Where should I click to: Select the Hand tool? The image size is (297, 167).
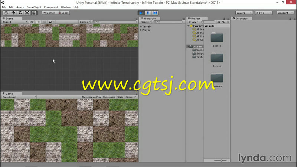6,13
